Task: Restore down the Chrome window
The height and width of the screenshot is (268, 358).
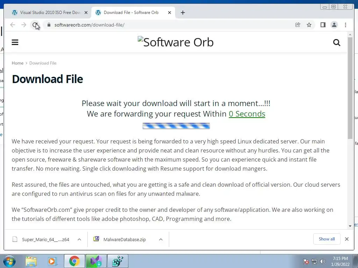Action: (x=333, y=7)
